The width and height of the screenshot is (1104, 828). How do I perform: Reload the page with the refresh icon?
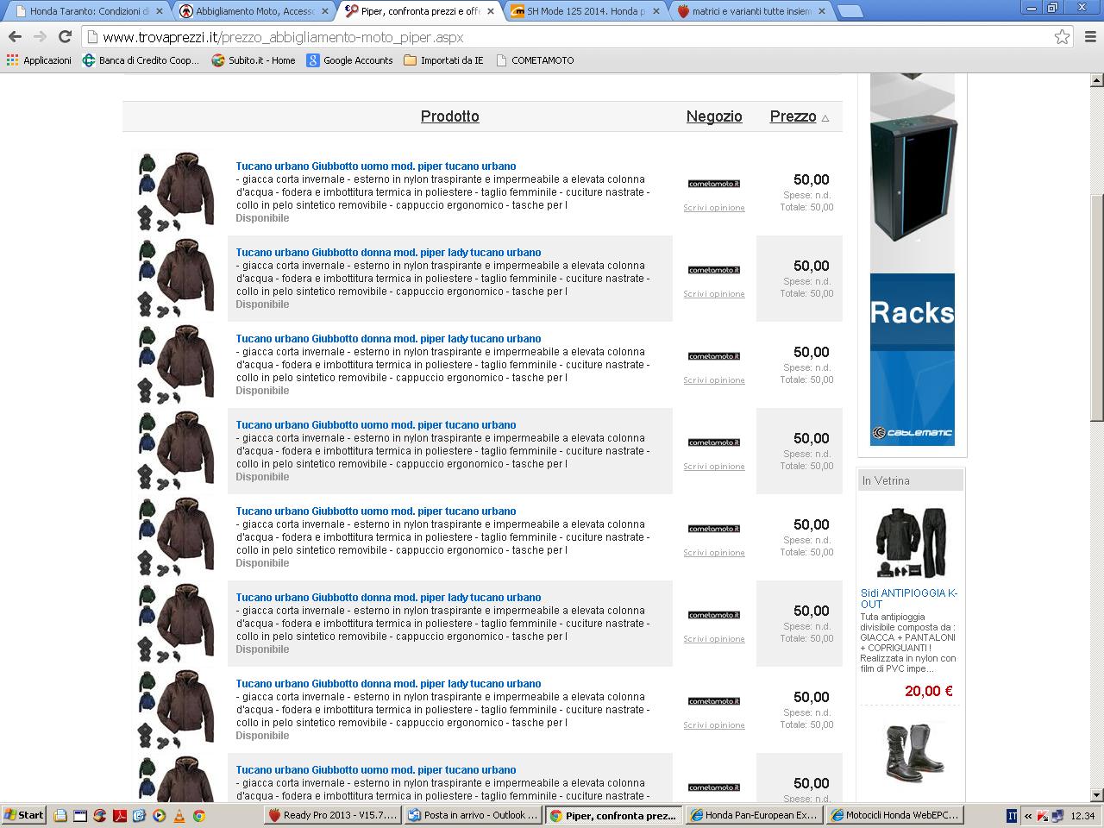65,36
